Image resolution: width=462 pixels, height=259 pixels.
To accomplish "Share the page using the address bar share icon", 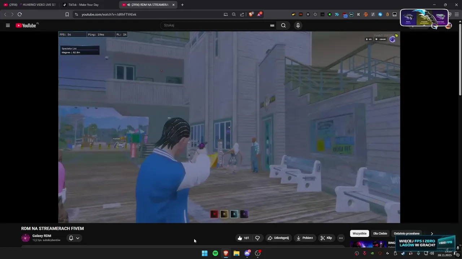I will 242,14.
